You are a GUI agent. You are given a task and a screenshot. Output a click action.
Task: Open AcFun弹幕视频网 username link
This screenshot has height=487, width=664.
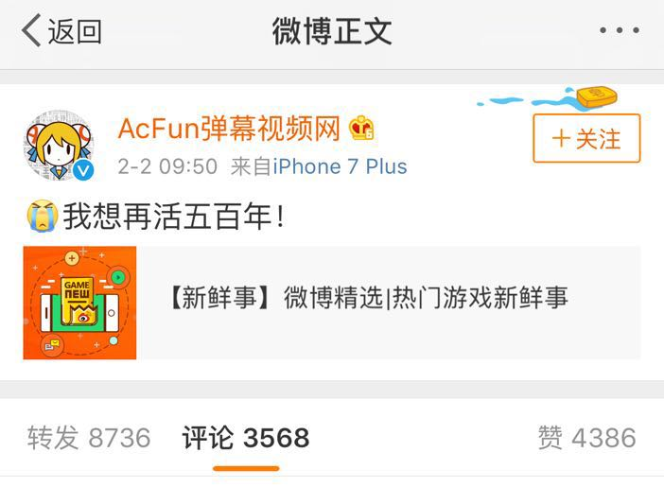pos(229,129)
